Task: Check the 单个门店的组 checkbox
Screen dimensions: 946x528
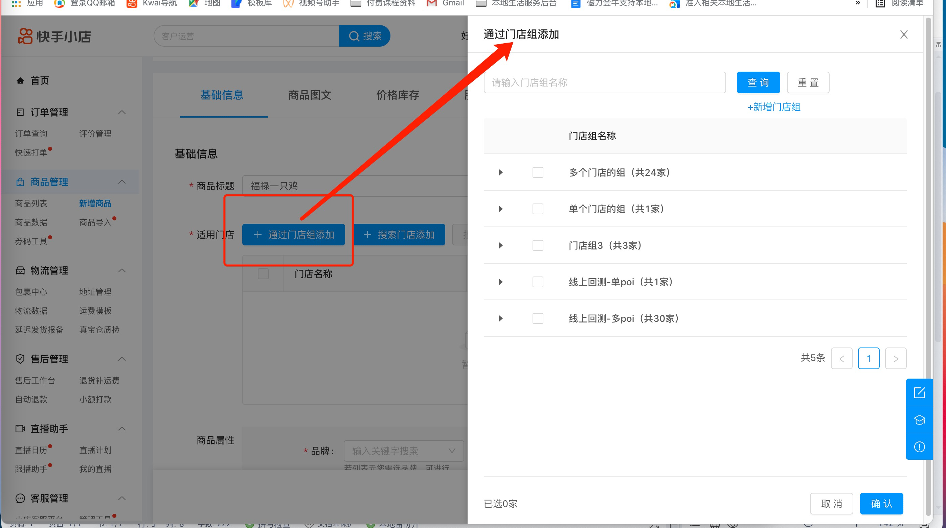Action: point(538,209)
